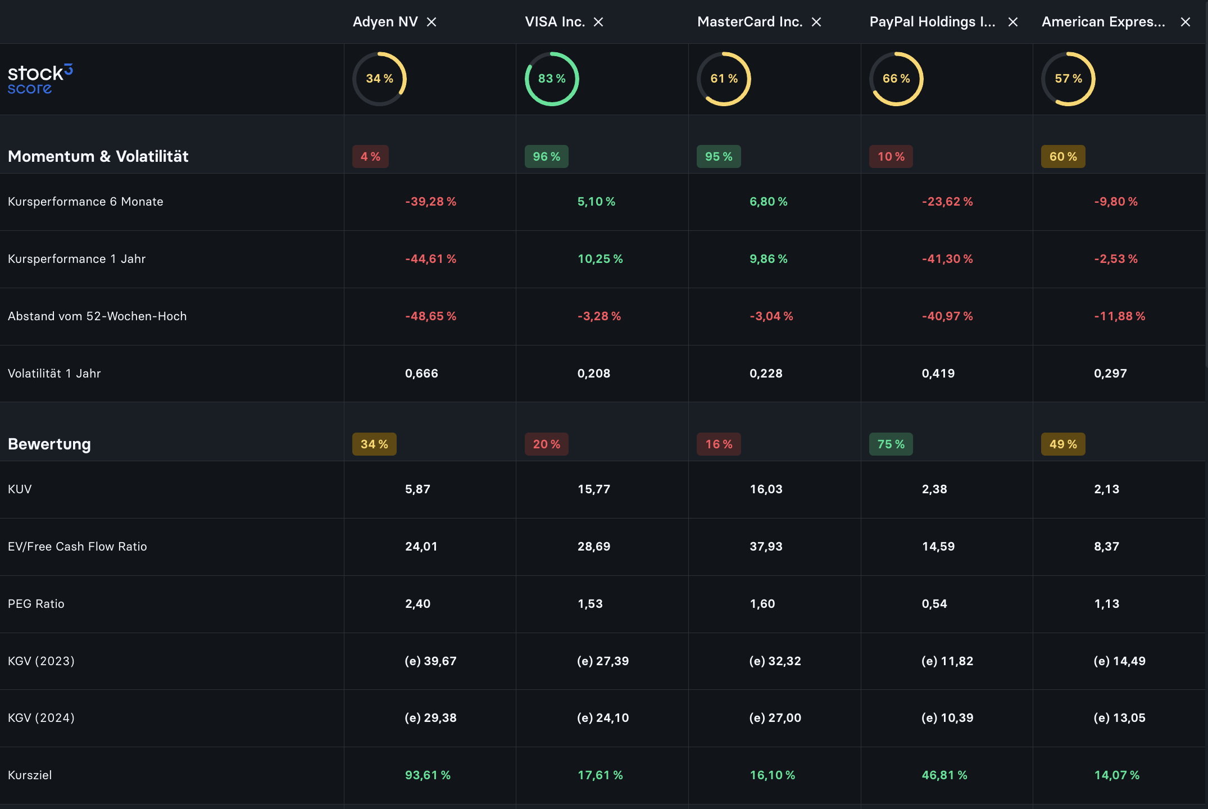Click Adyen 6-month value -39,28 %
The image size is (1208, 809).
[x=431, y=202]
